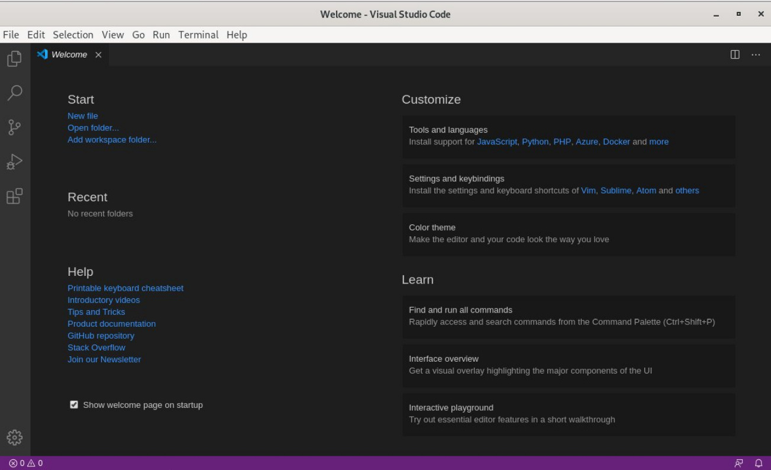Install Sublime keybindings link

pos(616,191)
